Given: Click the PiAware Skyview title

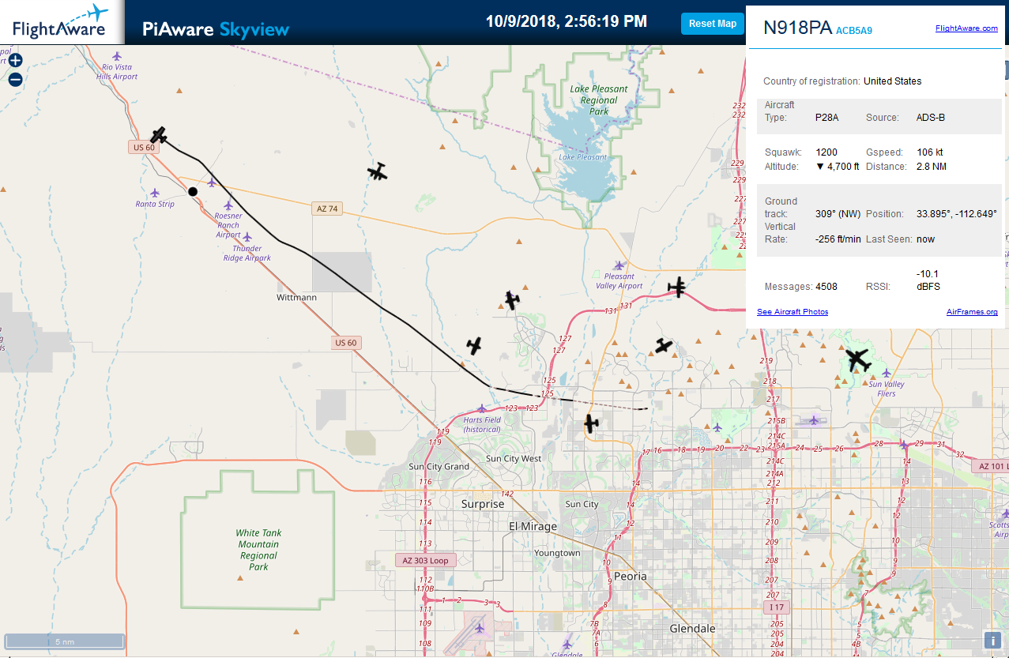Looking at the screenshot, I should coord(216,30).
